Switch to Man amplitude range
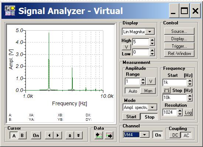This screenshot has height=147, width=203. click(148, 91)
